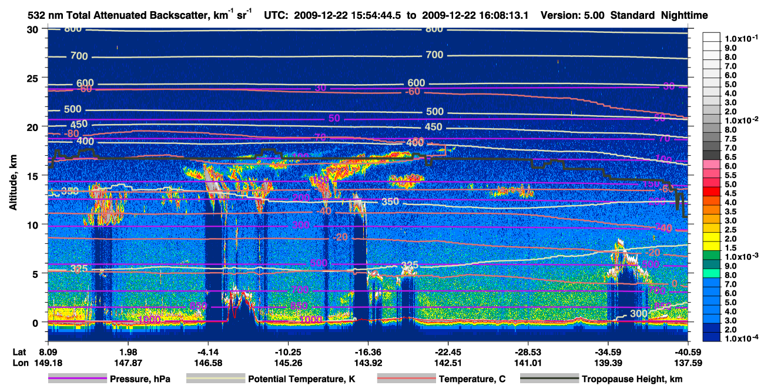Screen dimensions: 764x392
Task: Click the longitude value "149.18"
Action: 48,363
